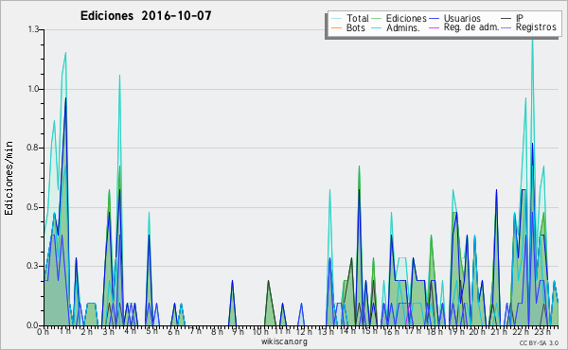Click the '3 h' x-axis label

point(108,332)
